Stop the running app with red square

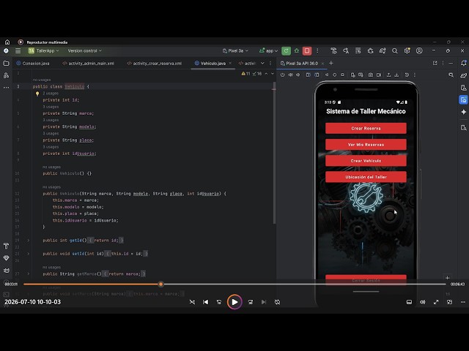(307, 50)
